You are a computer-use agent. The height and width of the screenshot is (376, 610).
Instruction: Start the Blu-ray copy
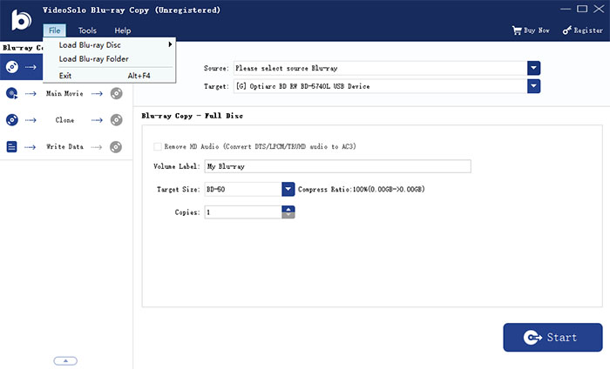(x=552, y=337)
